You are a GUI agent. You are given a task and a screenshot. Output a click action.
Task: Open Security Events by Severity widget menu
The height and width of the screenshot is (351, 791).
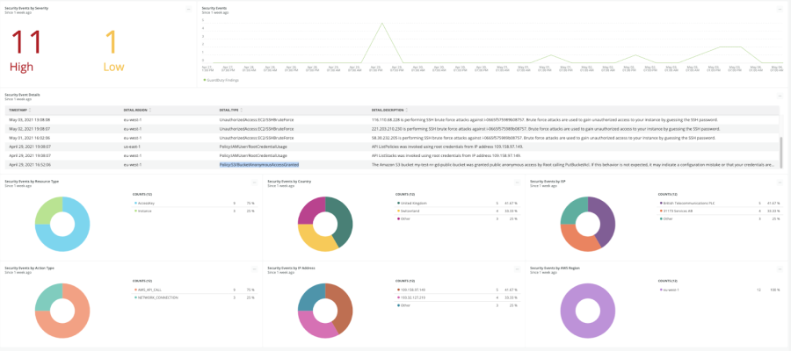pos(189,9)
